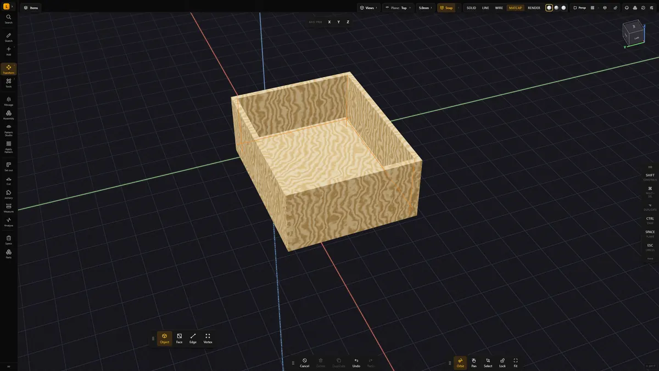Open the Ribcage tool

9,101
